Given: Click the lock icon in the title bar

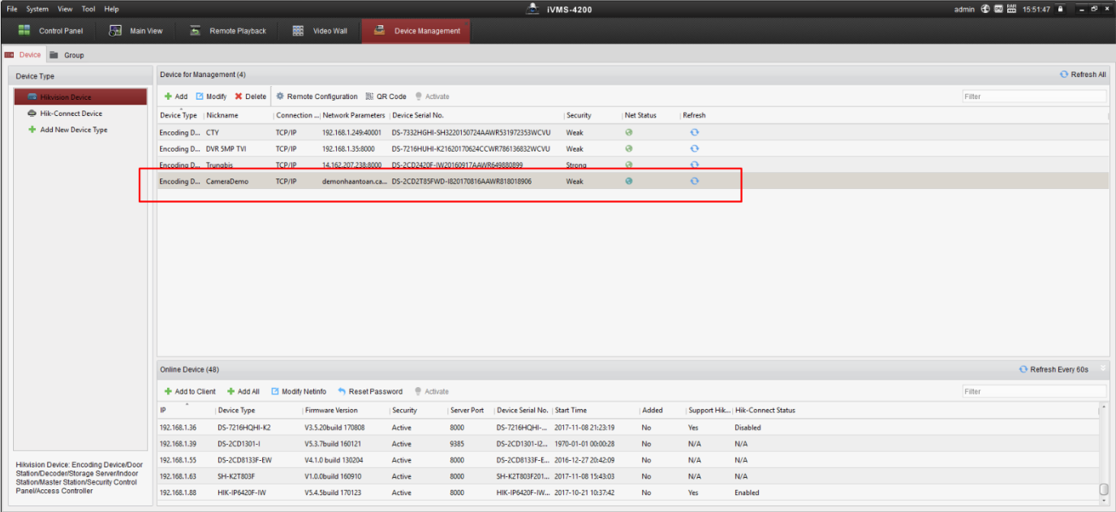Looking at the screenshot, I should 1060,9.
